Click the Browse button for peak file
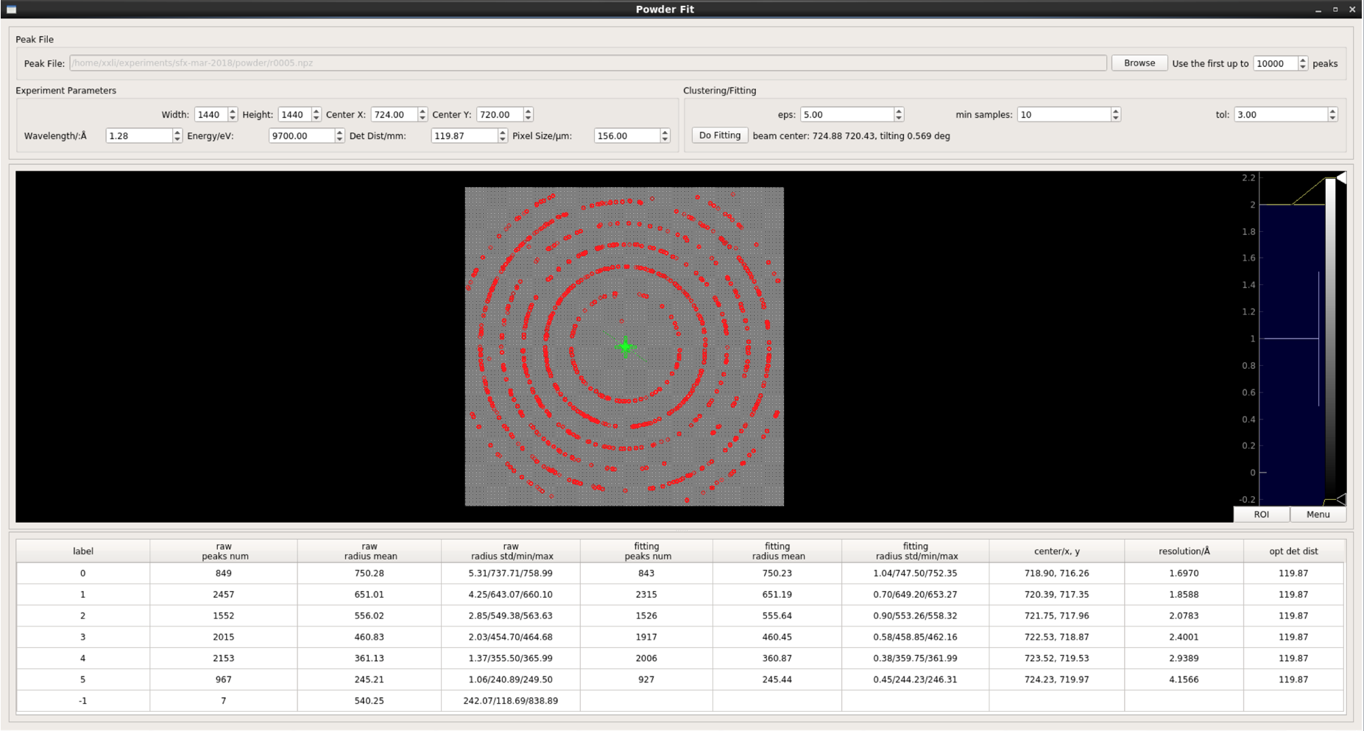Screen dimensions: 1364x731 1139,63
